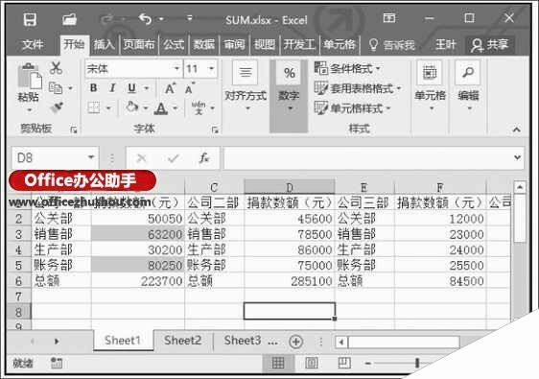Click the zoom slider handle in status bar

point(417,363)
